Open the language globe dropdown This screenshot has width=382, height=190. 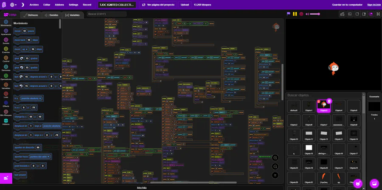(x=14, y=5)
